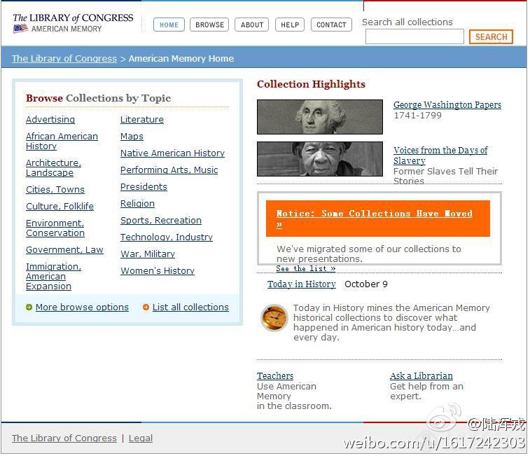The width and height of the screenshot is (530, 456).
Task: Open Native American History topic
Action: 172,153
